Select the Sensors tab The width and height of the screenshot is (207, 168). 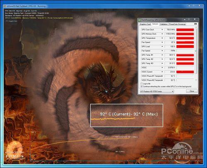coord(155,24)
